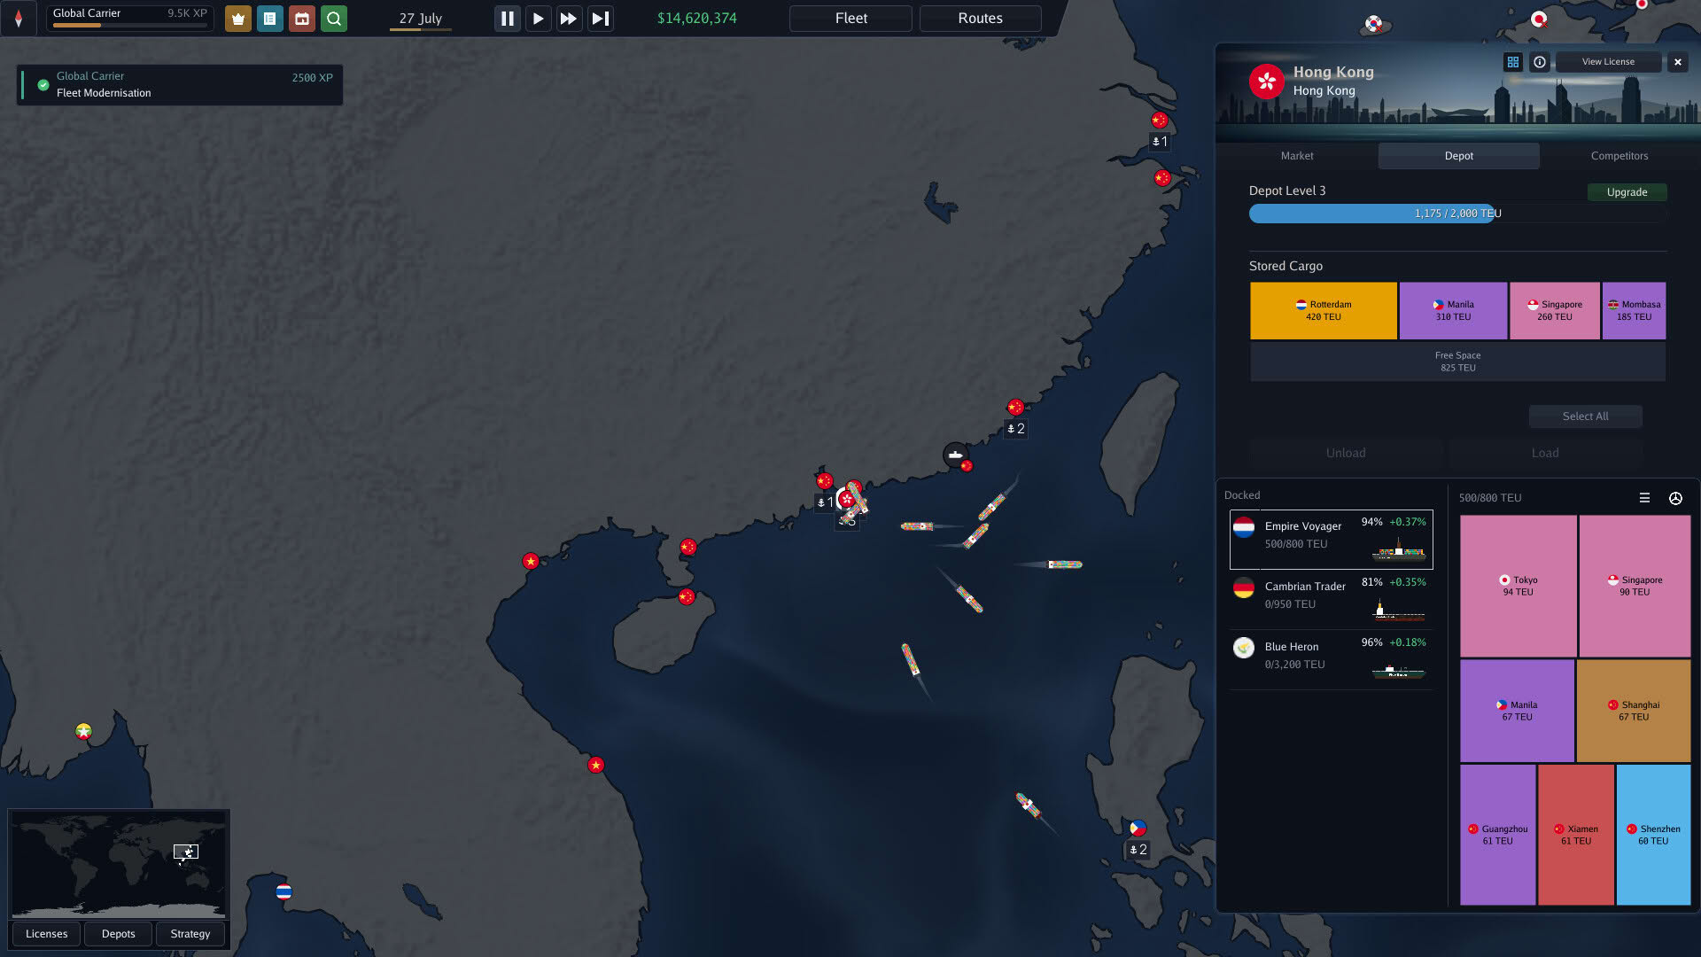
Task: Select docked ship Cambrian Trader
Action: pyautogui.click(x=1331, y=599)
